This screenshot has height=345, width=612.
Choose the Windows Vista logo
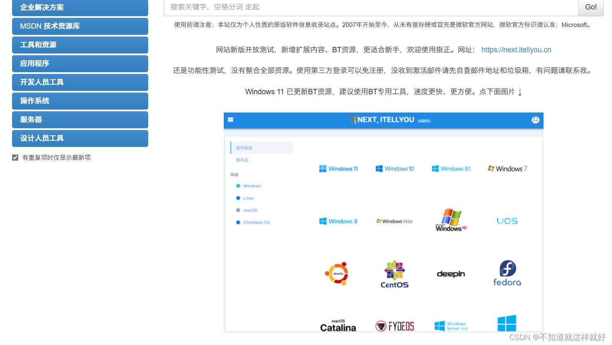point(395,221)
